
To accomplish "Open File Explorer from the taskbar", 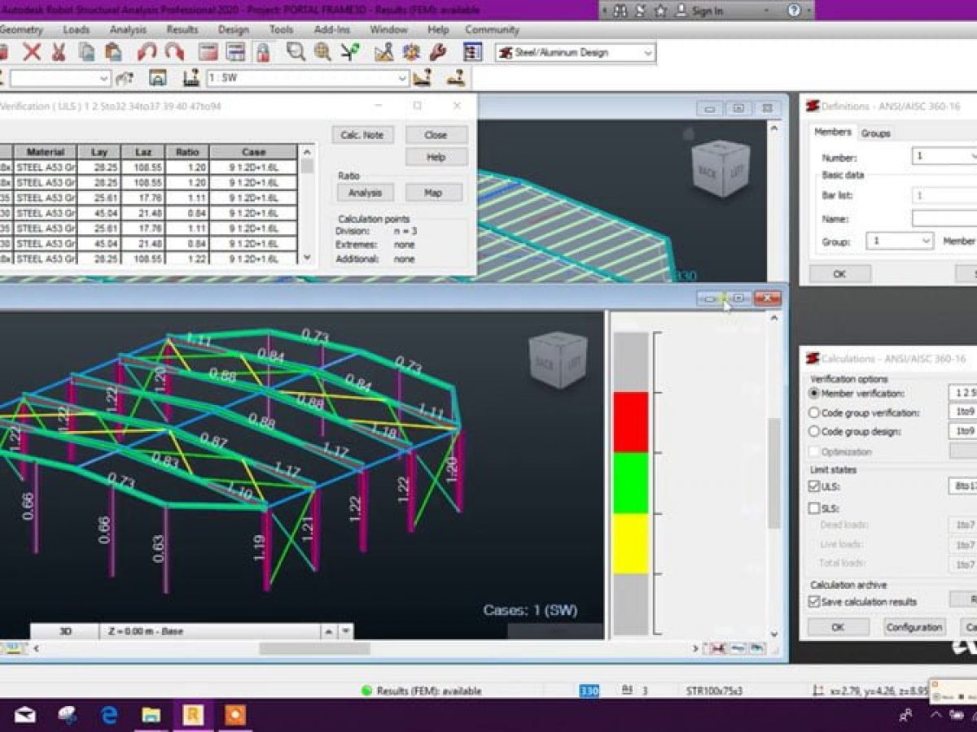I will point(151,715).
